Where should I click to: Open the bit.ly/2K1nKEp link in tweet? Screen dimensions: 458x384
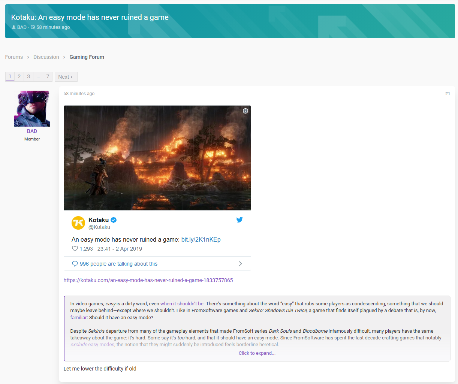tap(201, 239)
